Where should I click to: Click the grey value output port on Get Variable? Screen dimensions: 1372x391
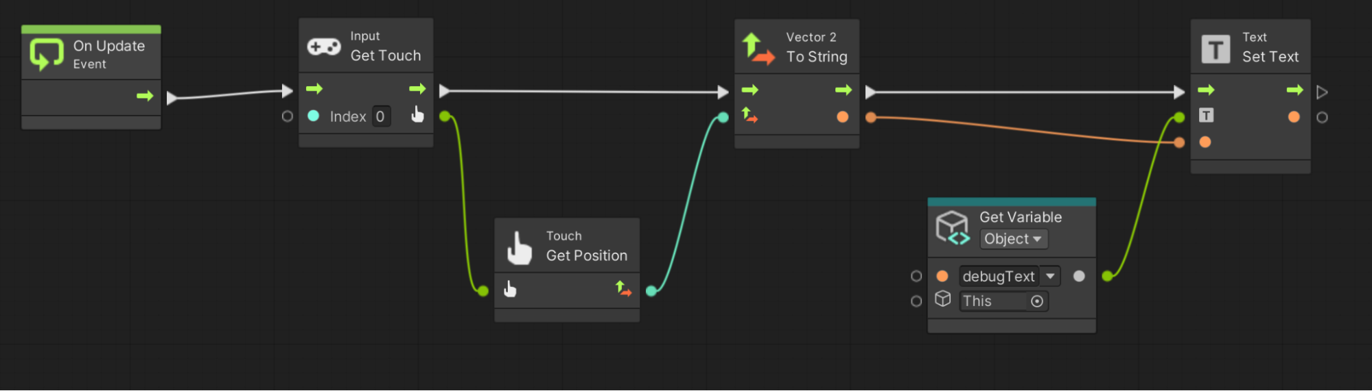coord(1079,276)
